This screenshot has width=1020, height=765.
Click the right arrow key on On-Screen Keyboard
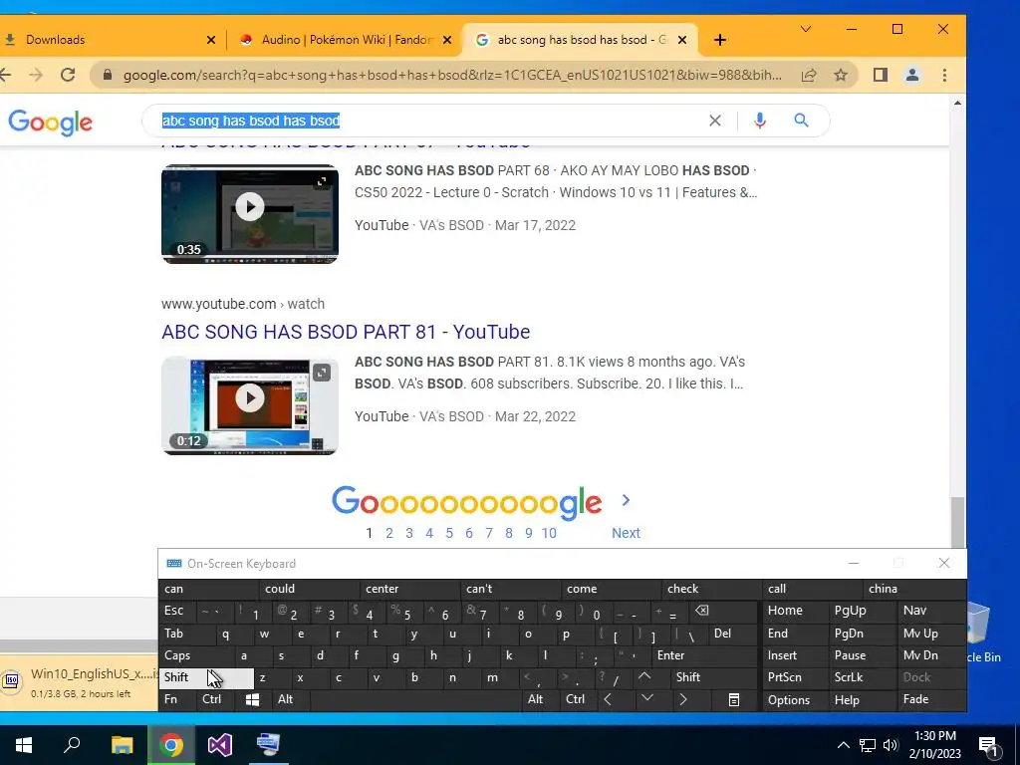pyautogui.click(x=683, y=699)
